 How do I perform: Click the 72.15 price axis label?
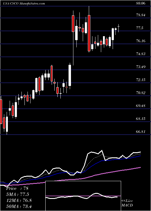tap(141, 80)
